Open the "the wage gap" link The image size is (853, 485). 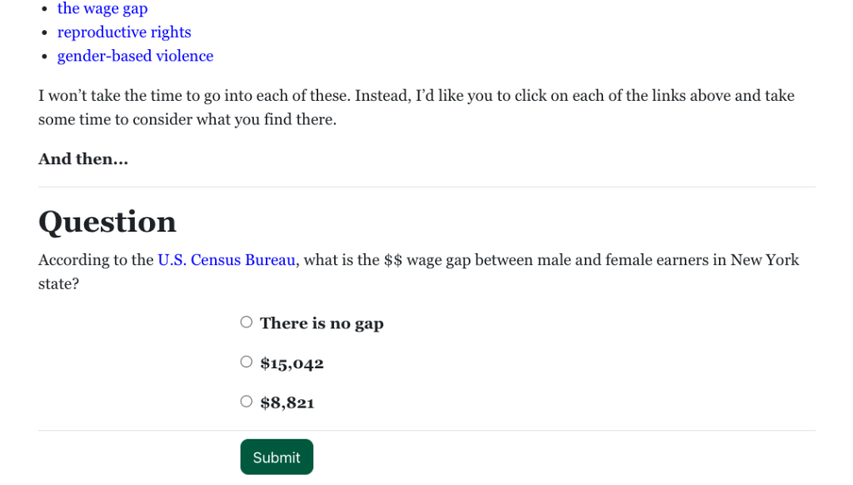click(102, 9)
